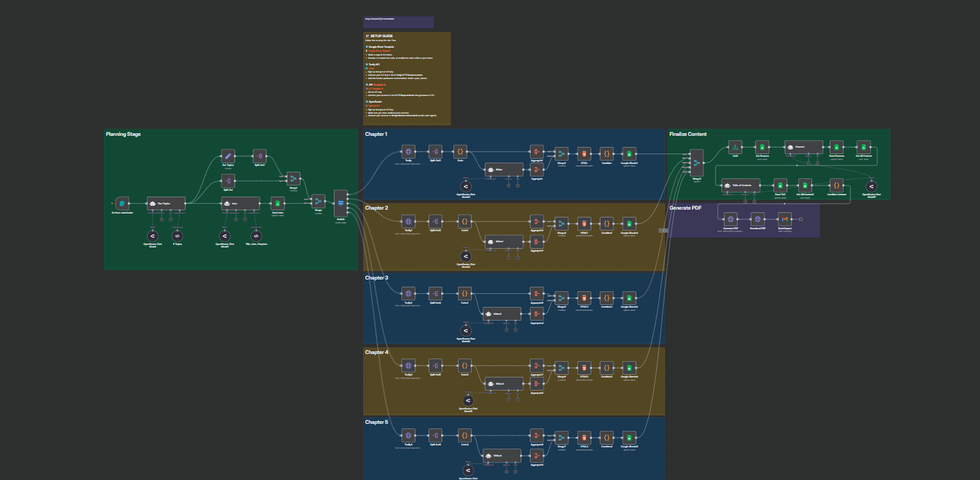
Task: Select the Plan Topics agent node
Action: click(x=166, y=203)
